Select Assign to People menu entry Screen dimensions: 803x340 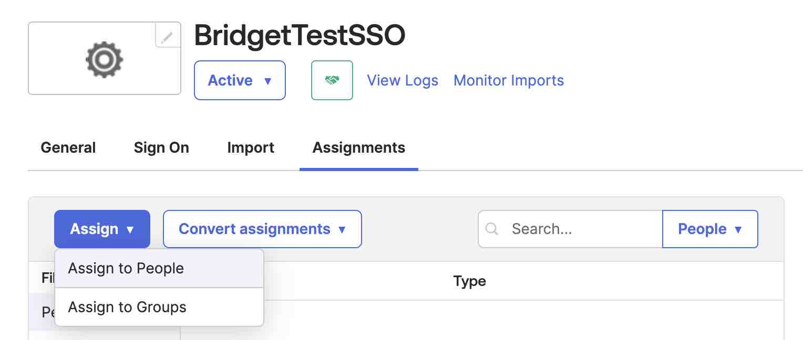click(x=126, y=268)
